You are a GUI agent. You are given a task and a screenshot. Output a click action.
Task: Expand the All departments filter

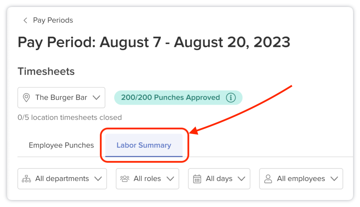(62, 179)
